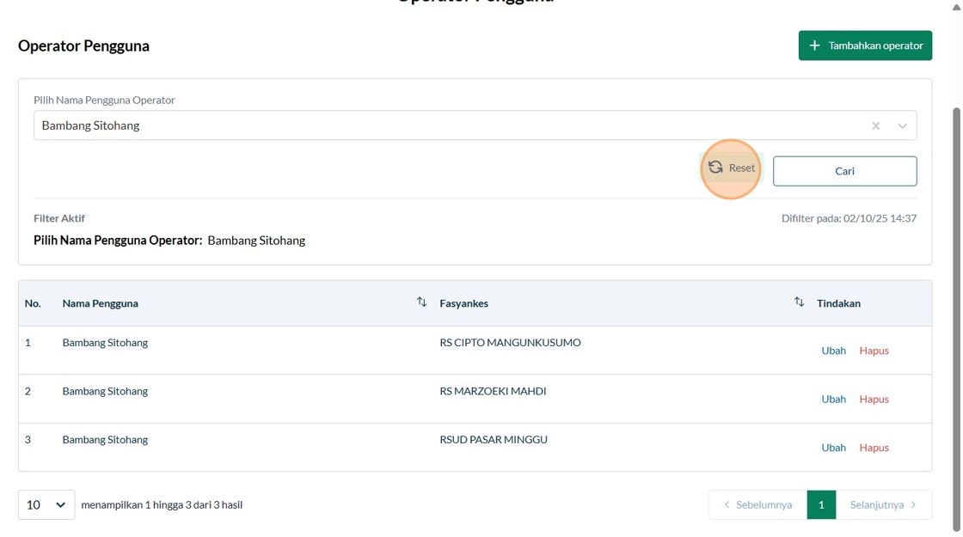The height and width of the screenshot is (537, 963).
Task: Click Hapus for RS CIPTO MANGUNKUSUMO
Action: click(x=874, y=351)
